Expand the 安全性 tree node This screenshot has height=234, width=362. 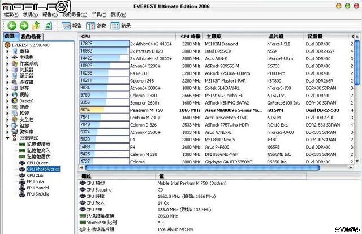point(7,119)
